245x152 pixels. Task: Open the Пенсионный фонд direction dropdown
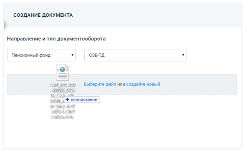coord(41,55)
